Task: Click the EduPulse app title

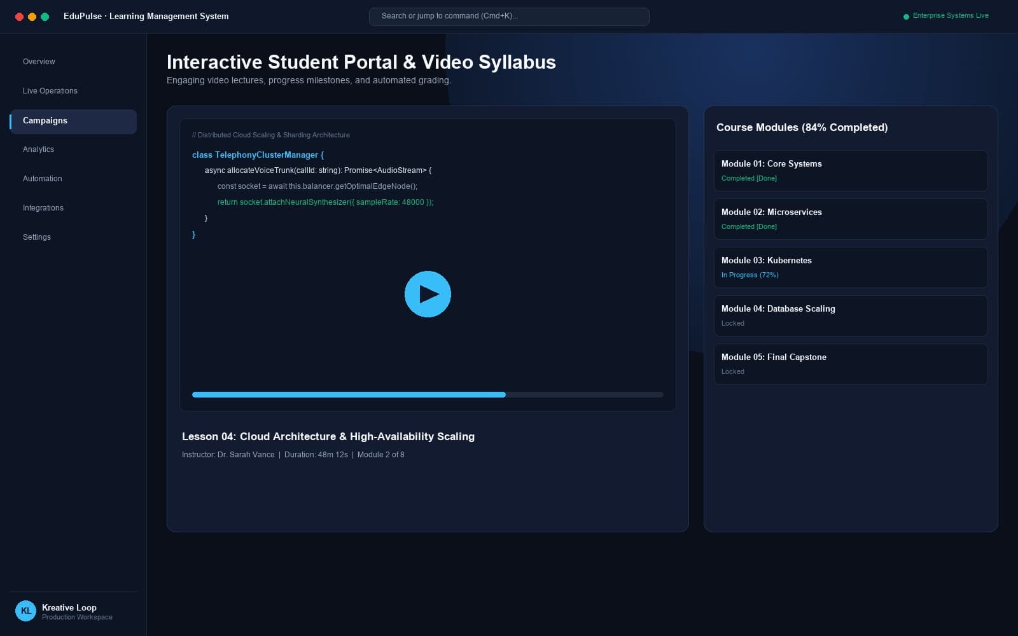Action: tap(146, 16)
